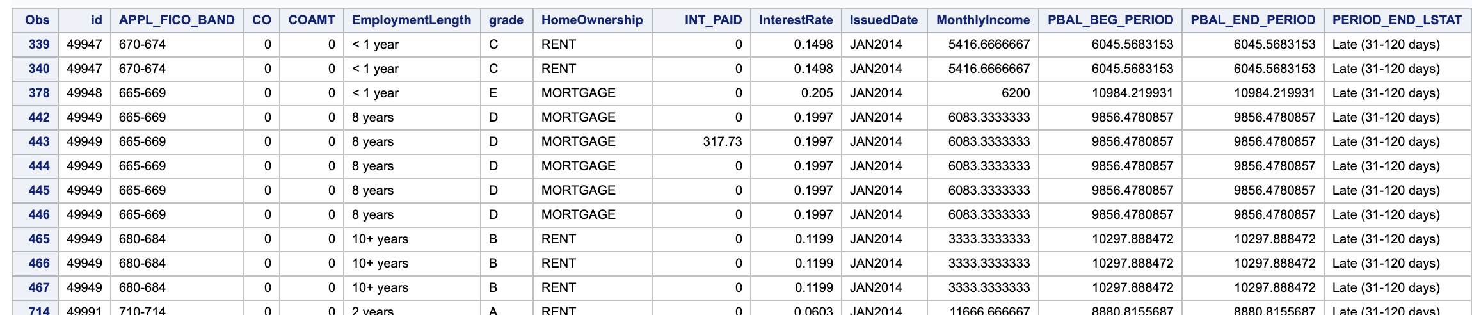
Task: Select the id cell for observation 442
Action: [84, 117]
